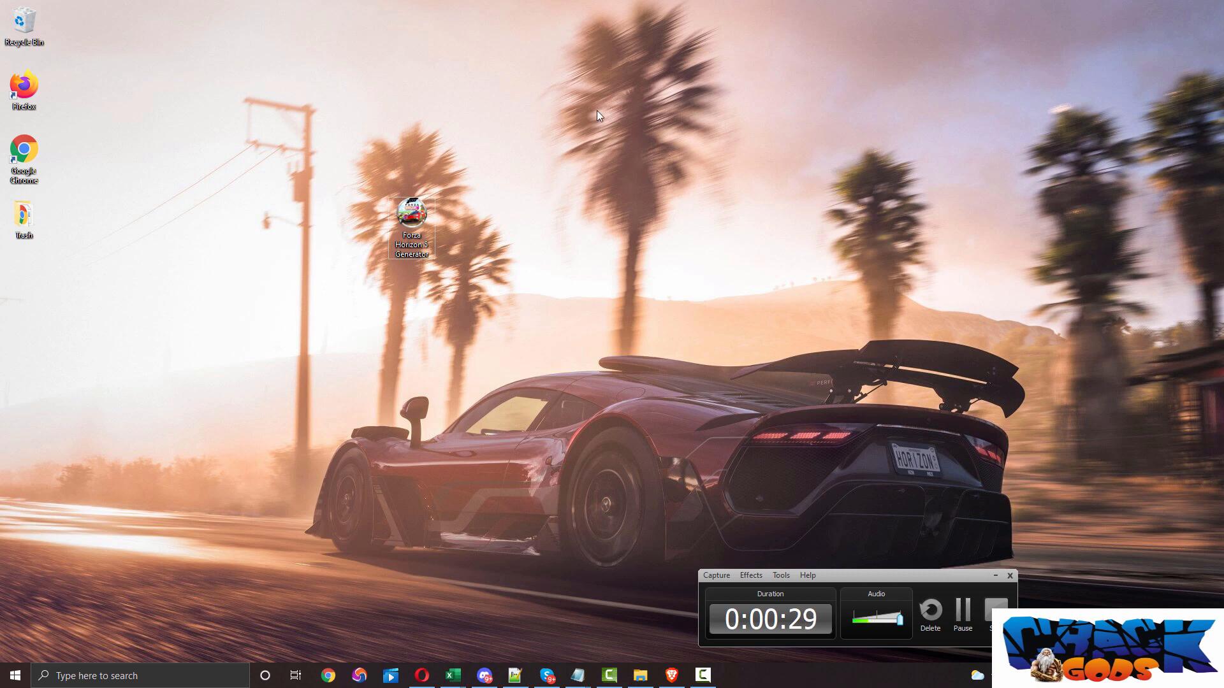The width and height of the screenshot is (1224, 688).
Task: Open Excel from the taskbar
Action: (x=453, y=675)
